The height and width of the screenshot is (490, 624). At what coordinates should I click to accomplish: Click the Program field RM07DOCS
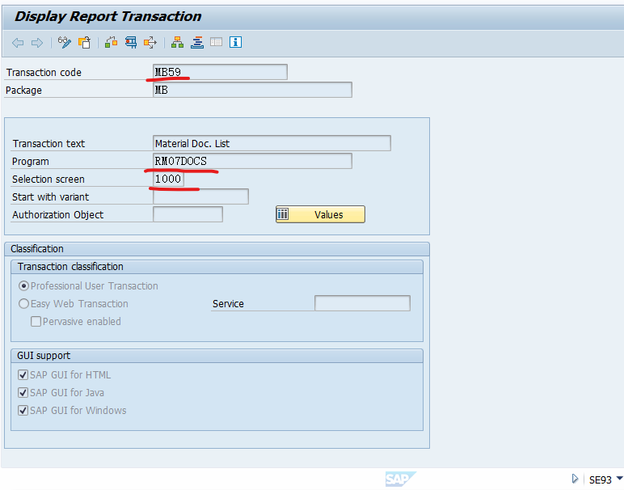coord(252,161)
